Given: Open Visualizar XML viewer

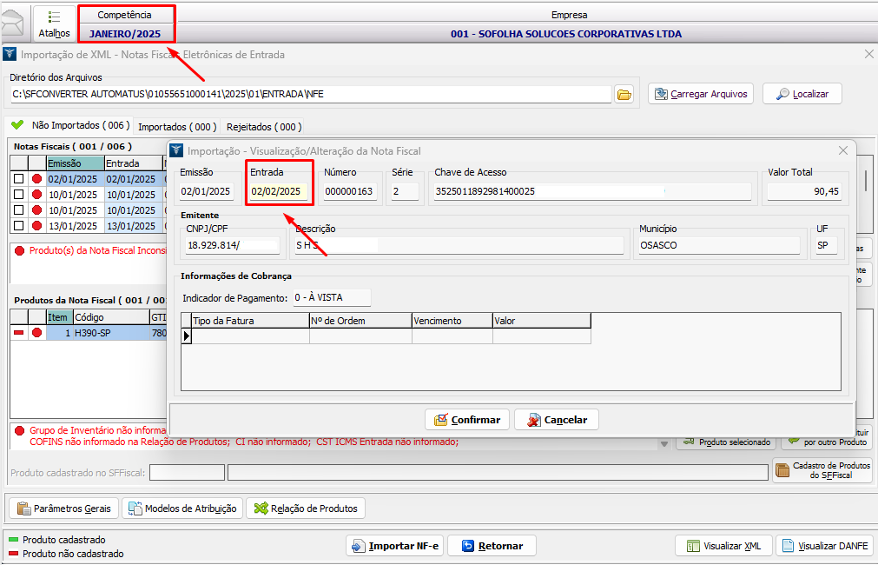Looking at the screenshot, I should point(723,546).
